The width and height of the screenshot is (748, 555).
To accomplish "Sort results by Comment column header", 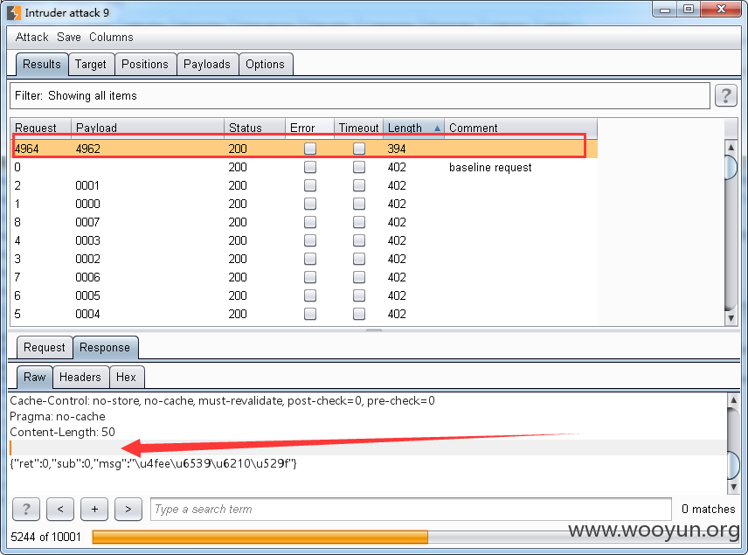I will 521,128.
